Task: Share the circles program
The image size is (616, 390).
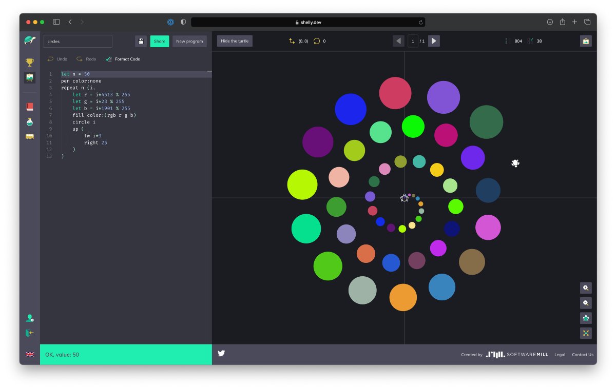Action: pos(159,41)
